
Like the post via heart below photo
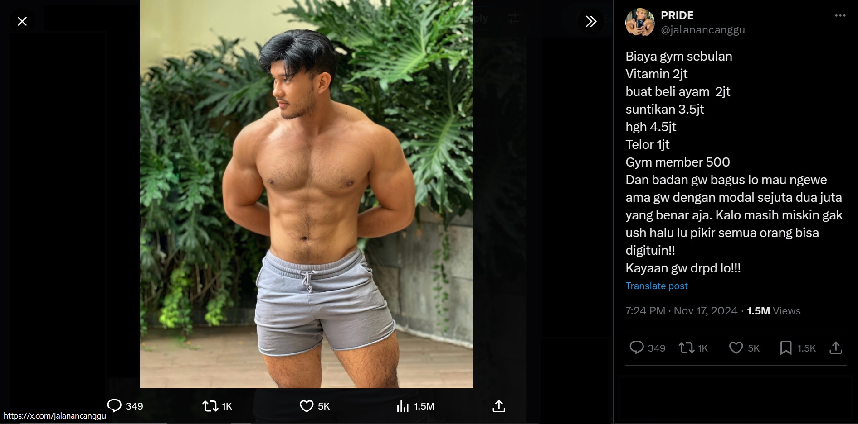[307, 406]
